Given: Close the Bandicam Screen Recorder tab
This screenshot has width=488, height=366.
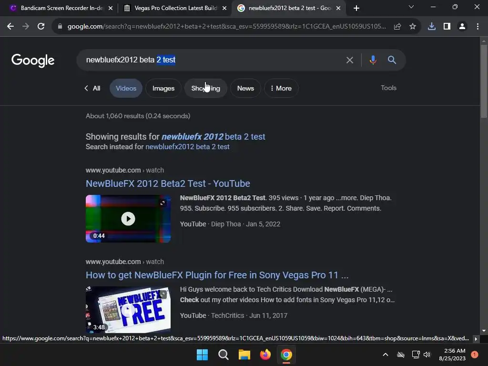Looking at the screenshot, I should point(111,8).
